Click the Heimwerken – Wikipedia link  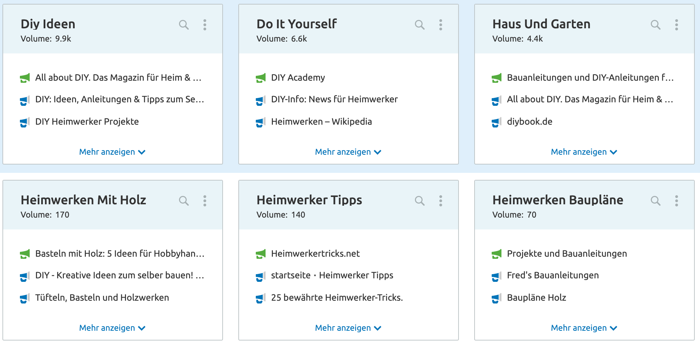coord(321,122)
